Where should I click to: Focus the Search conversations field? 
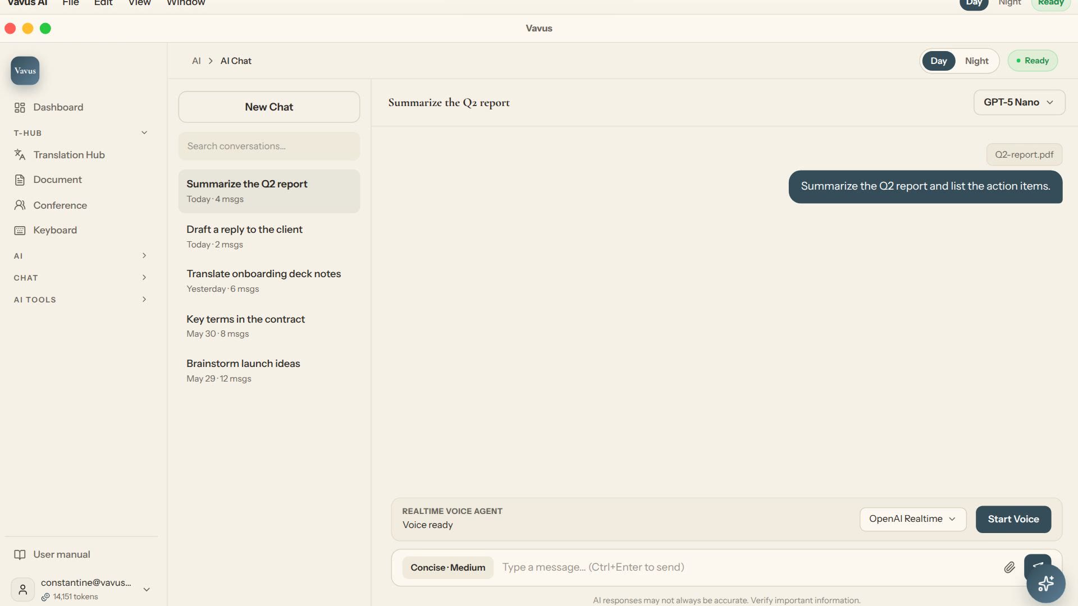click(269, 146)
